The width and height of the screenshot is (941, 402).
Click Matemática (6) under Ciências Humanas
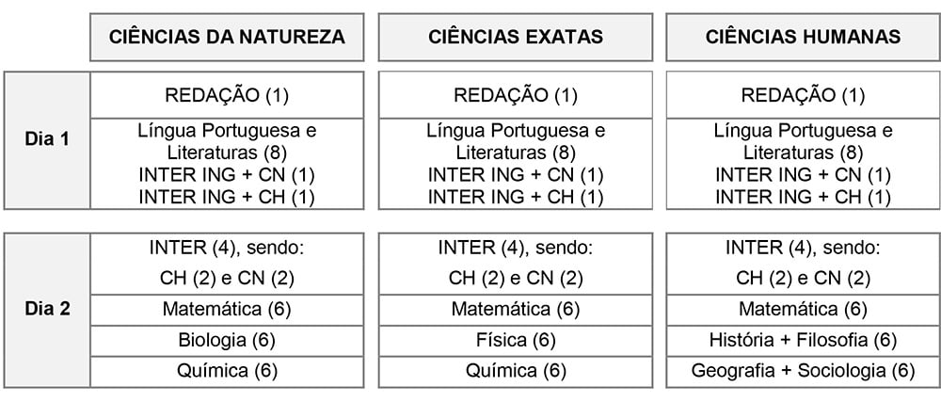point(803,309)
